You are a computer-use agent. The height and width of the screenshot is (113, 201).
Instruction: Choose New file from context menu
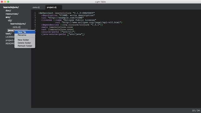(x=25, y=32)
